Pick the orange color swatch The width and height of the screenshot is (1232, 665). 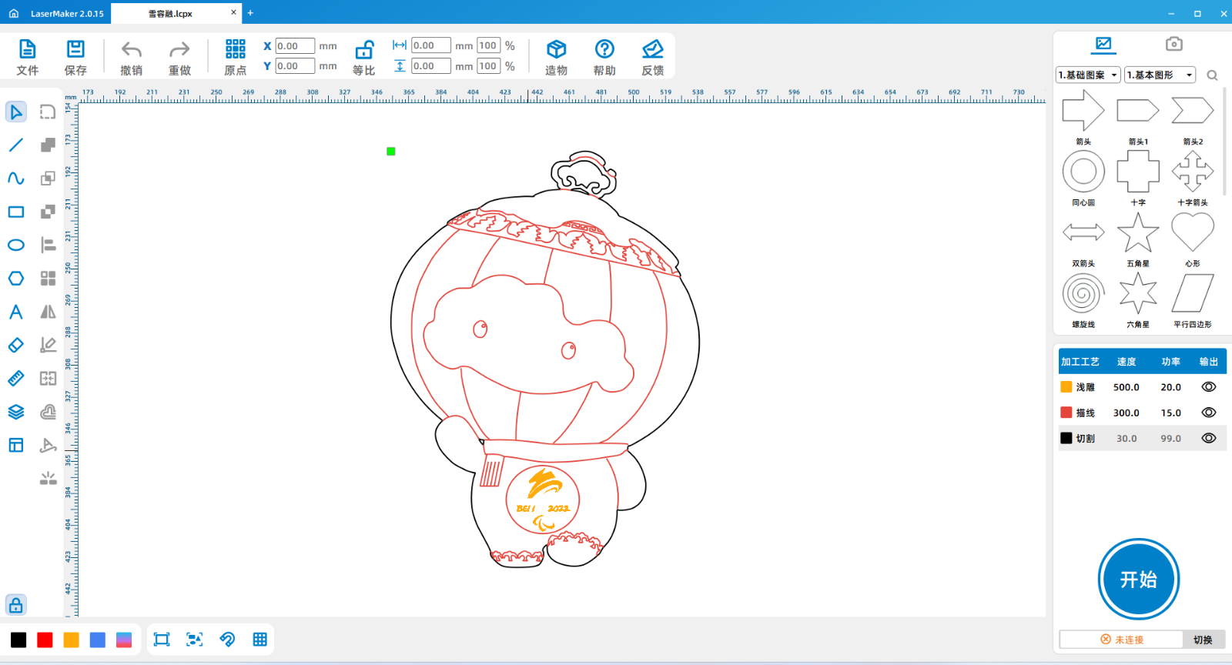[x=72, y=640]
